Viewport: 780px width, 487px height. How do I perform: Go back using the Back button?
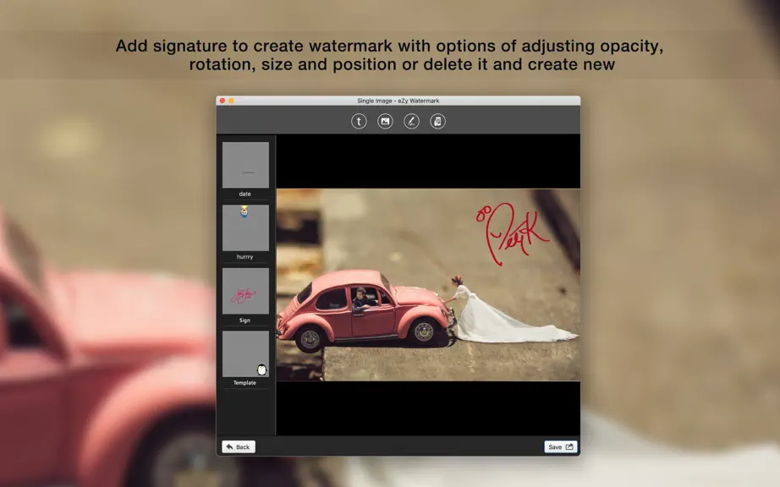[x=239, y=446]
